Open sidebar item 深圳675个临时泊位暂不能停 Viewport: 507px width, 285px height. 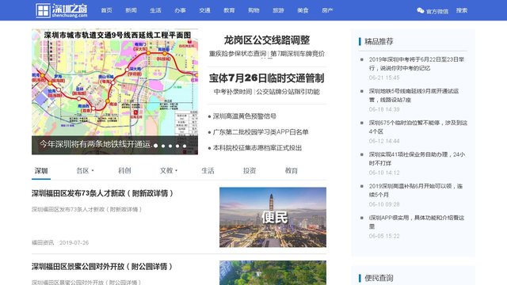coord(418,127)
